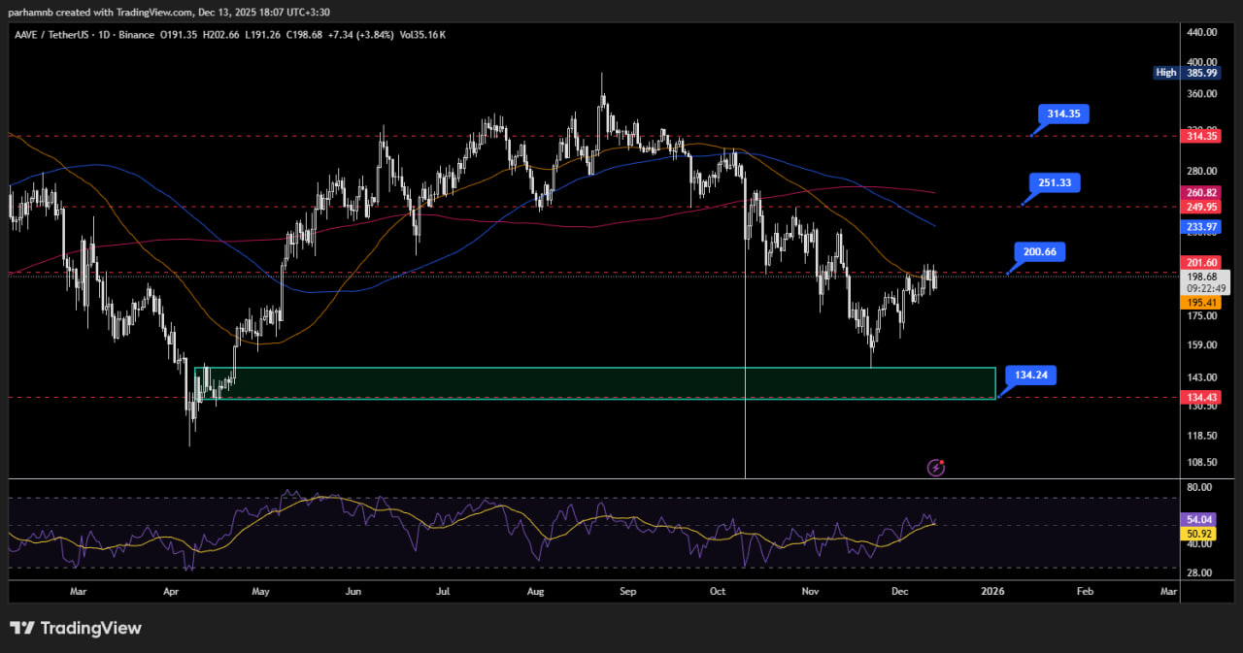Select the 314.35 blue callout label
Viewport: 1243px width, 653px height.
coord(1063,114)
